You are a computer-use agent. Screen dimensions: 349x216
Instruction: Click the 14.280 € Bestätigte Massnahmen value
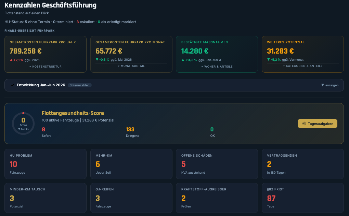pyautogui.click(x=195, y=51)
